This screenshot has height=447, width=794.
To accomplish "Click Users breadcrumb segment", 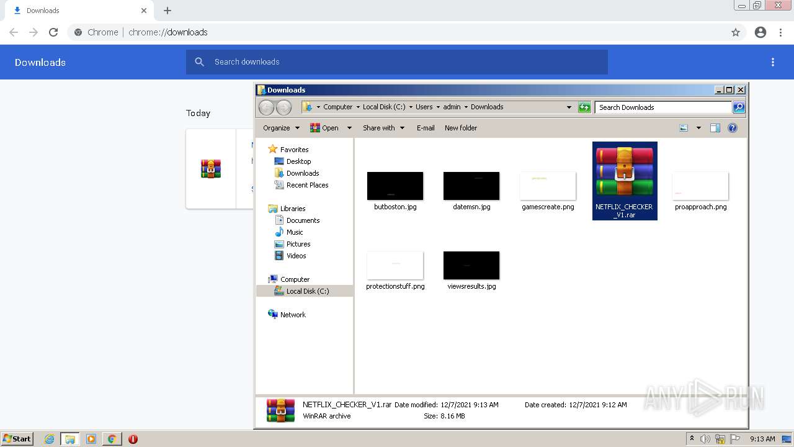I will [x=424, y=107].
